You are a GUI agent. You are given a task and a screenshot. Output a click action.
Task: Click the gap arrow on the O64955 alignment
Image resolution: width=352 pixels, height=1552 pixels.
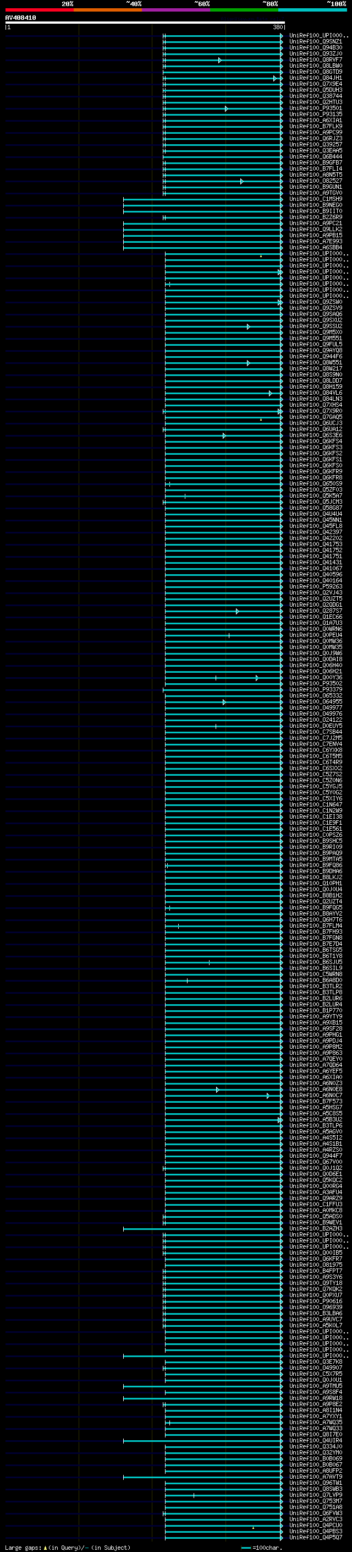(x=224, y=702)
